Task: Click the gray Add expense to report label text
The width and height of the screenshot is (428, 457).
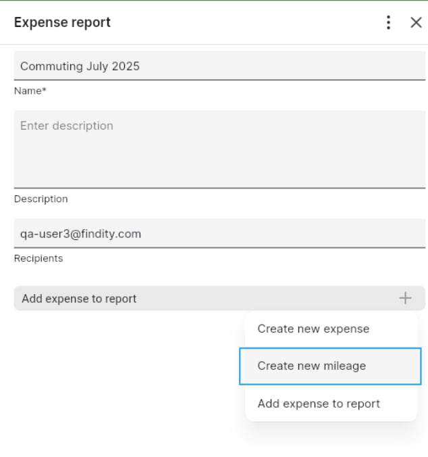Action: (79, 299)
